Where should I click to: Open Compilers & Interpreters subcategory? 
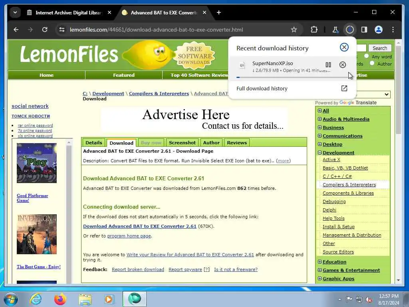click(349, 185)
